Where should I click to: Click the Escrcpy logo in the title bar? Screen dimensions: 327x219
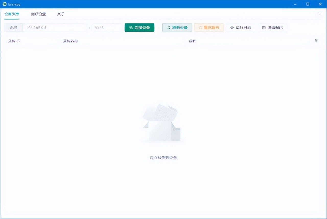coord(4,4)
